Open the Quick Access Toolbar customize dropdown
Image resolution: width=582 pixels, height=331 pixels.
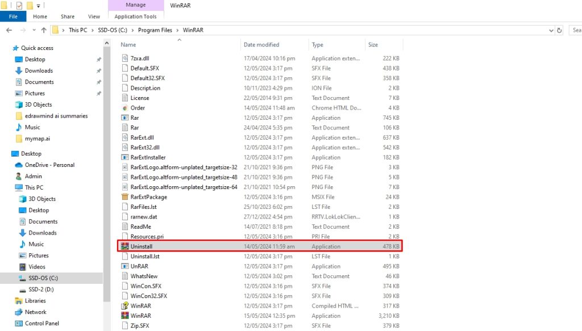pyautogui.click(x=38, y=6)
